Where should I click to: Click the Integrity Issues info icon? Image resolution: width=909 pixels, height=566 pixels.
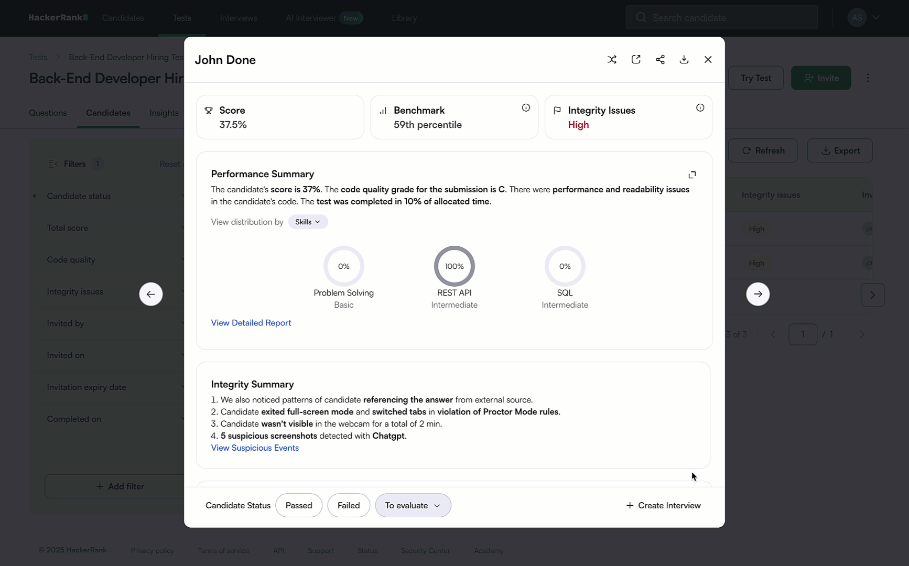700,107
